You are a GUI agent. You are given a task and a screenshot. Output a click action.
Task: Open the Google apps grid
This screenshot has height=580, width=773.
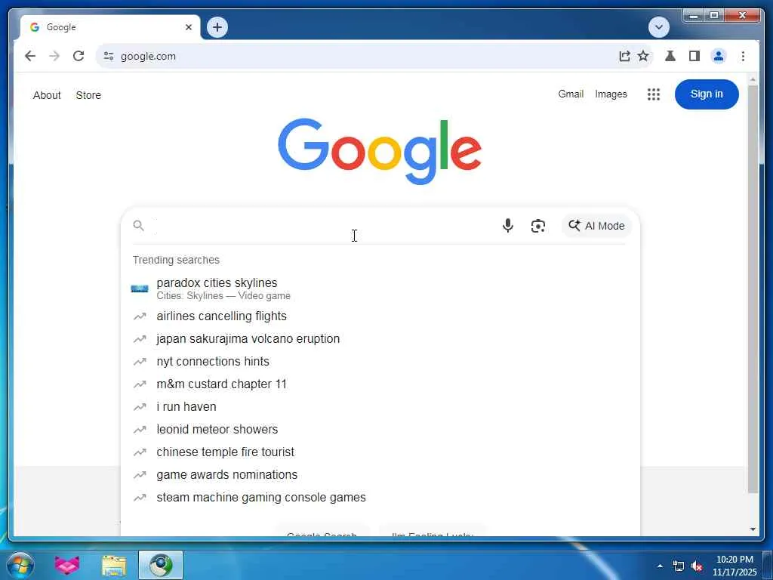(653, 94)
